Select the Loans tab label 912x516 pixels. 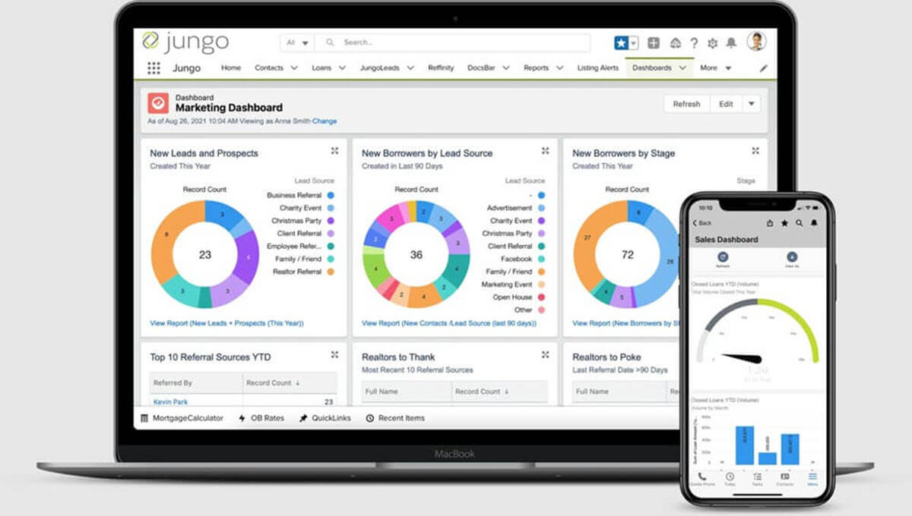pos(321,68)
